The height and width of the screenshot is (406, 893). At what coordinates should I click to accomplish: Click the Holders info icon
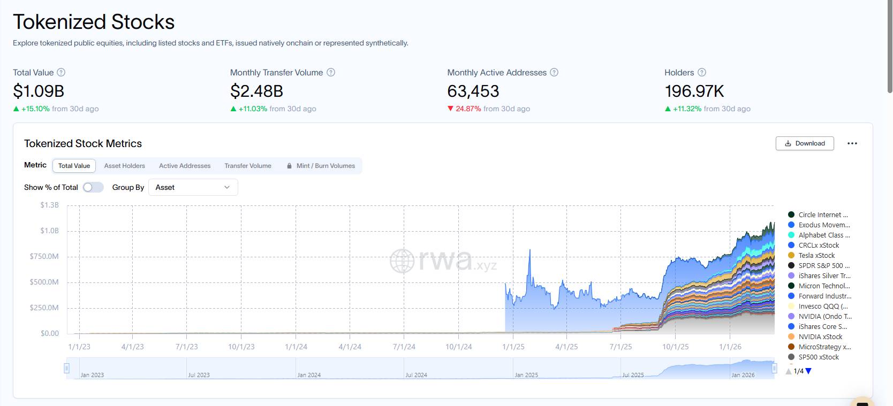click(x=702, y=72)
